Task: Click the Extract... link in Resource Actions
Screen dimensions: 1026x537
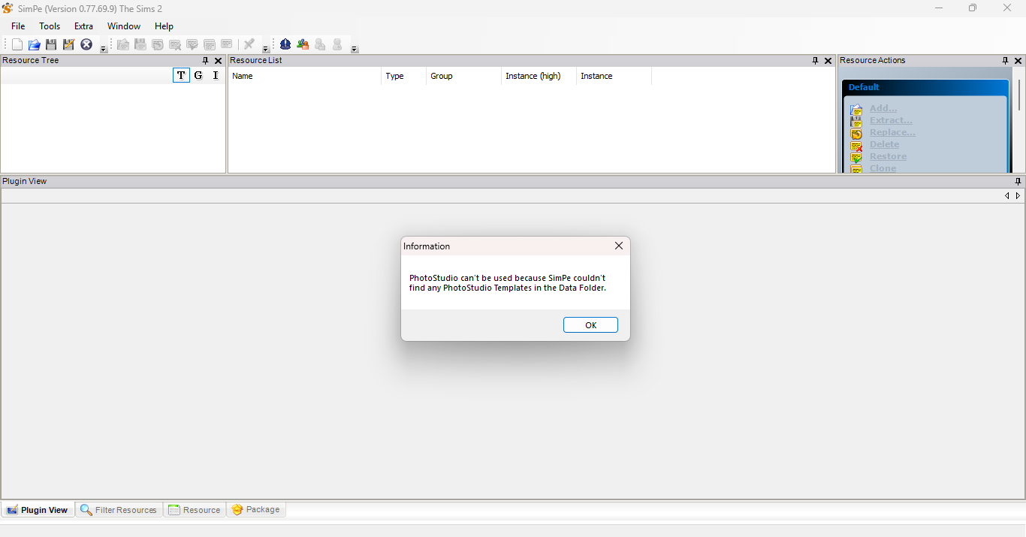Action: coord(891,120)
